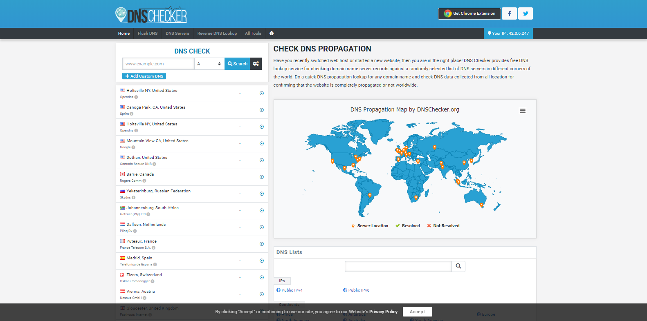Viewport: 647px width, 321px height.
Task: Toggle Server Location legend on map
Action: click(370, 226)
